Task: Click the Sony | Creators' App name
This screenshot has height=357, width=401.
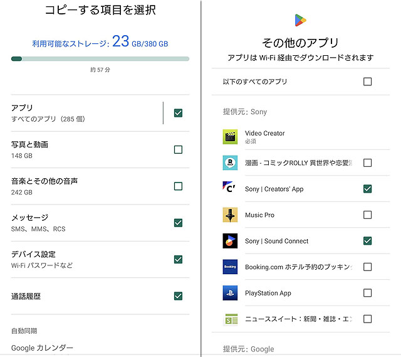Action: (274, 189)
